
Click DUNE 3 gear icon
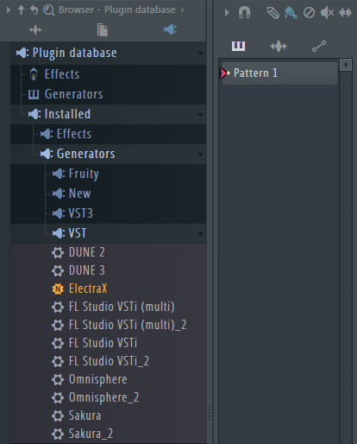click(x=58, y=271)
